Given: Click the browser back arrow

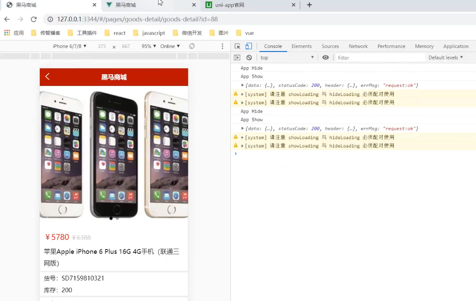Looking at the screenshot, I should coord(7,19).
